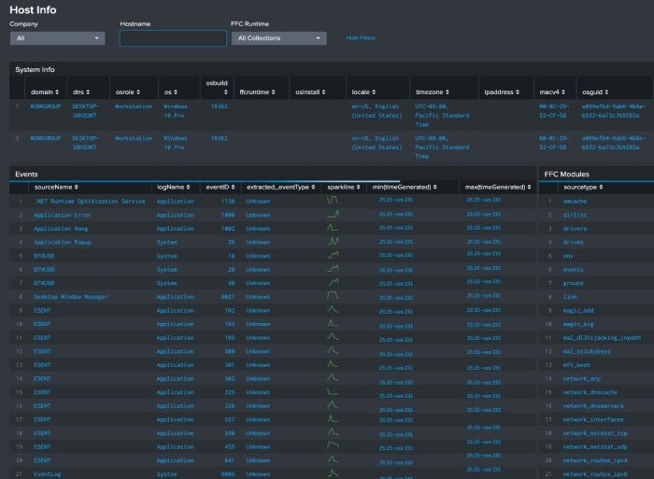Sort System Info by osrole column

point(128,92)
